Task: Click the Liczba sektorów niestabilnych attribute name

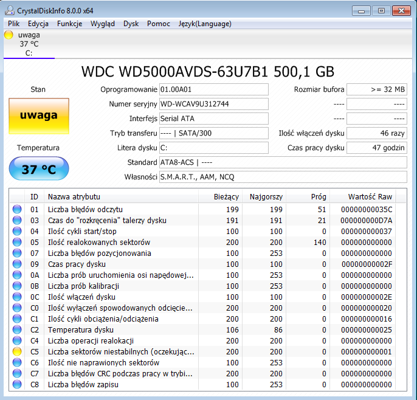Action: (x=121, y=351)
